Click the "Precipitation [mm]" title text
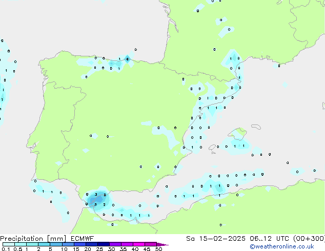The image size is (325, 251). tap(33, 239)
